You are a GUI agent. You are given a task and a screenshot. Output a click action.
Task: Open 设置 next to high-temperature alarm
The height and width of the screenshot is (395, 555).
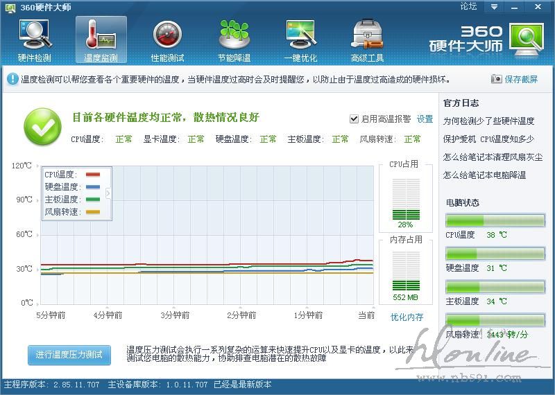(x=425, y=119)
